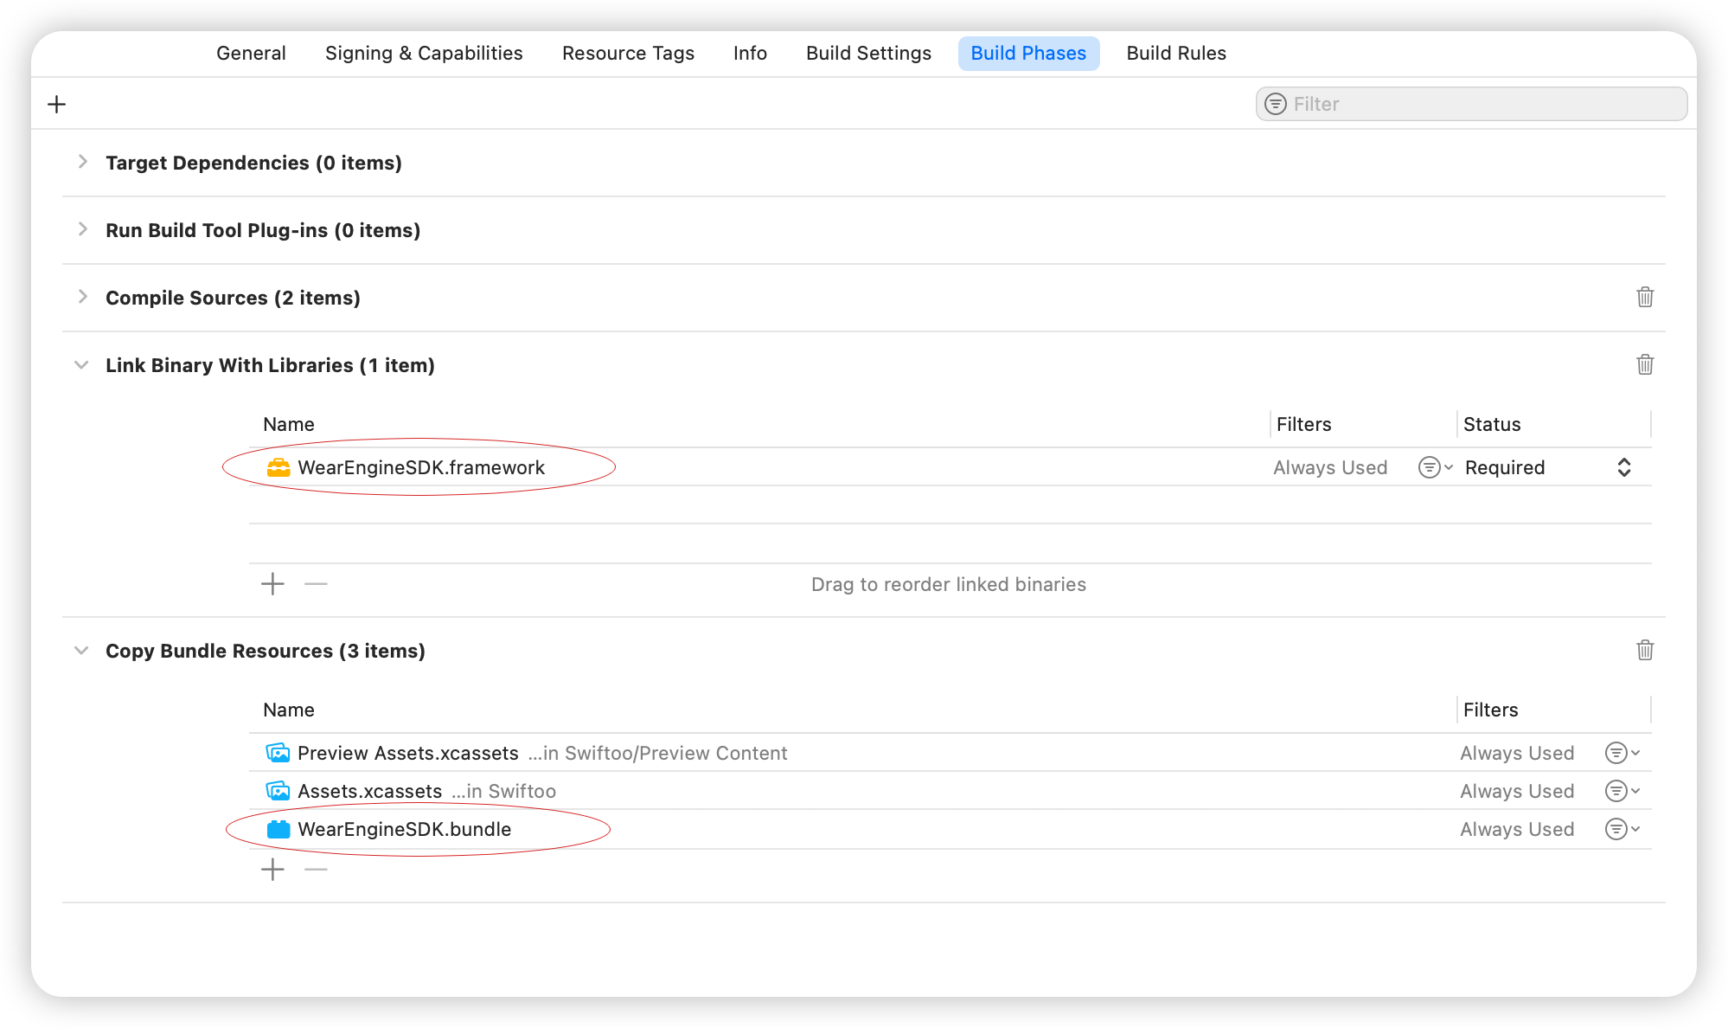
Task: Click the Status column header in Link Binary
Action: [x=1492, y=424]
